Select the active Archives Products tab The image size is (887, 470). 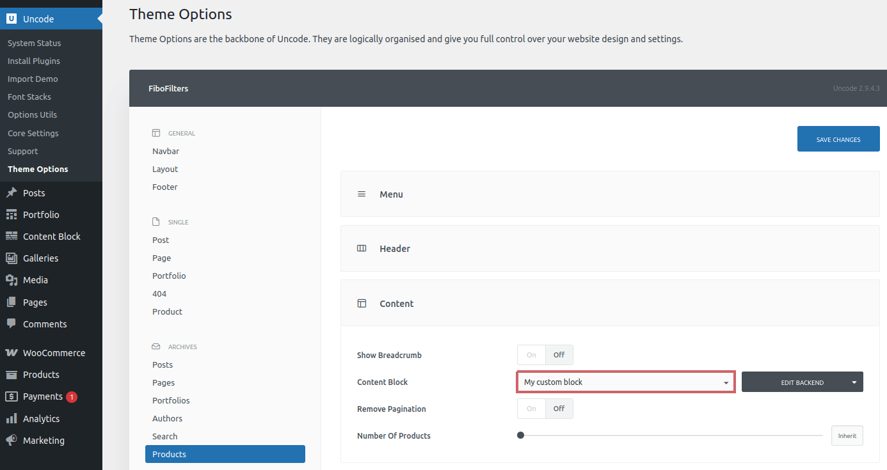pyautogui.click(x=225, y=454)
